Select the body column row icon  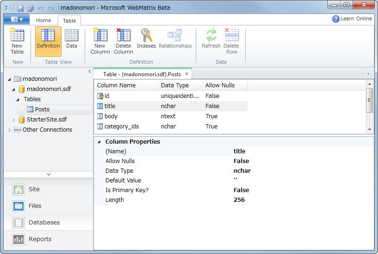tap(100, 116)
